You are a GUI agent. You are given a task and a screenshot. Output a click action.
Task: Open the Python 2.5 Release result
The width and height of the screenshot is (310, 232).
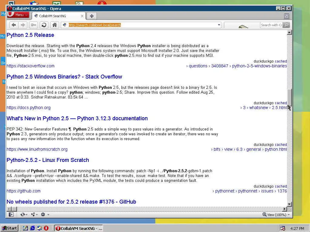click(x=30, y=35)
